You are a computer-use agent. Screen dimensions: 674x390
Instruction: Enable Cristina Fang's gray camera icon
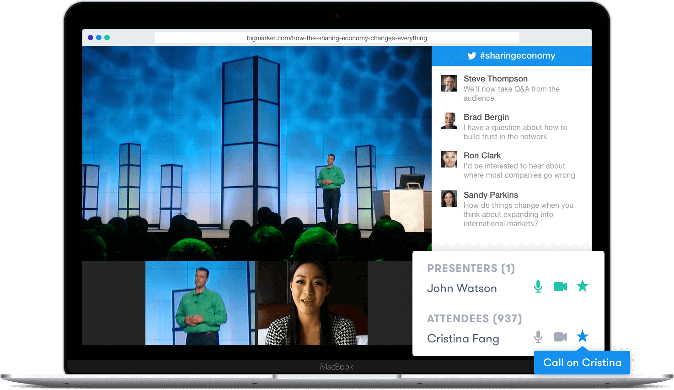561,337
